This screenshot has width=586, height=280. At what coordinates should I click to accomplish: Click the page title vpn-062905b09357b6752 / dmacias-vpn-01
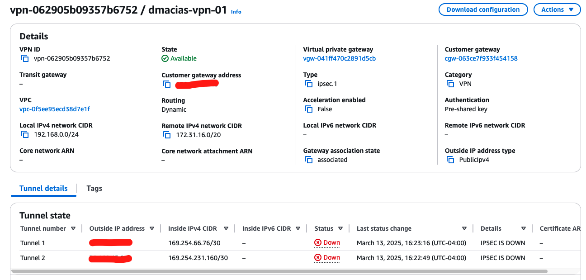coord(118,10)
